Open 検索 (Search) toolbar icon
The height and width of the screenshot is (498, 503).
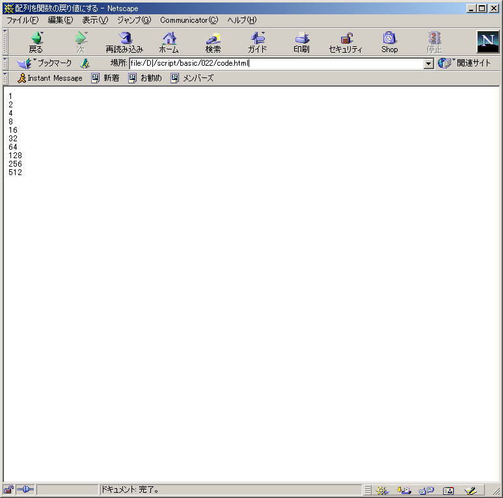pyautogui.click(x=213, y=42)
